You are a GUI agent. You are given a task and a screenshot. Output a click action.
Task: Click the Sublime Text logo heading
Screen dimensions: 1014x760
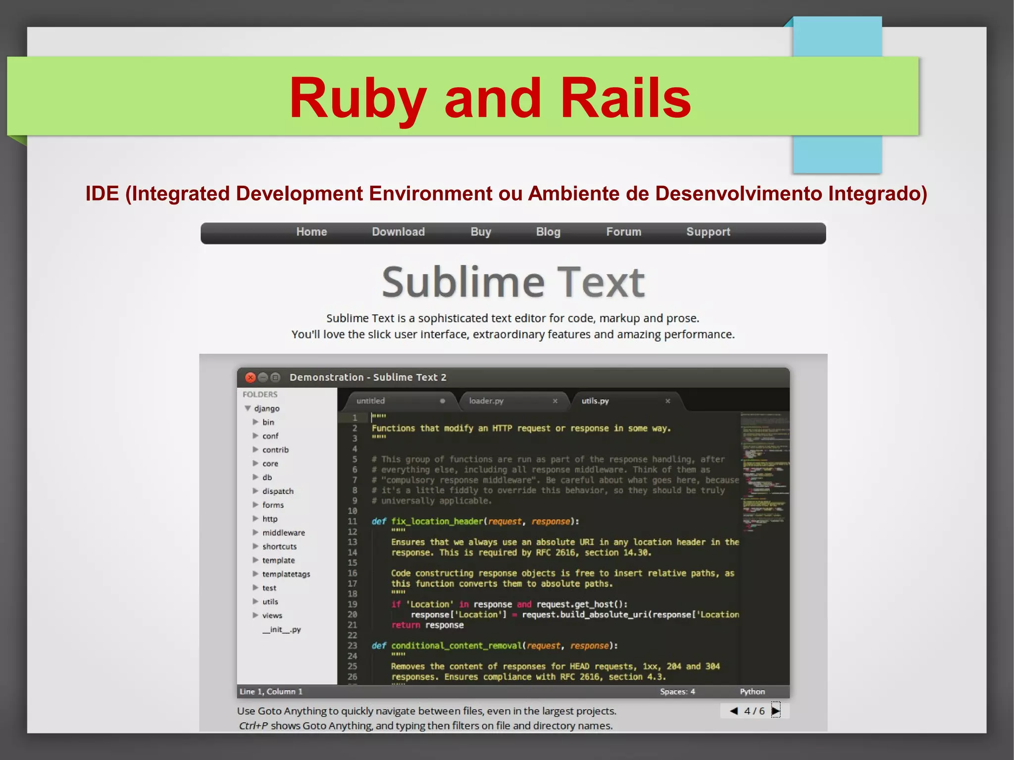(x=513, y=282)
